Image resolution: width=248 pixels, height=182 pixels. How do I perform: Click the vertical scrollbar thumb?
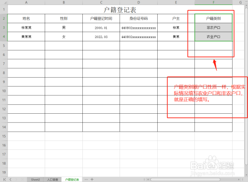click(x=246, y=86)
